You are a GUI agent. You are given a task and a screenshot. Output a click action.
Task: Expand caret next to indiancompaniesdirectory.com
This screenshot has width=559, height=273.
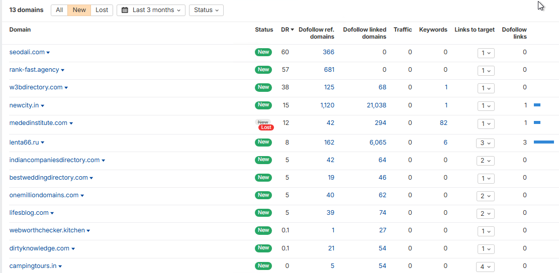103,161
